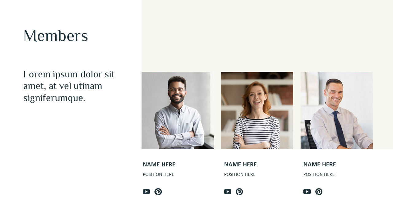Image resolution: width=393 pixels, height=221 pixels.
Task: Select the photo of the bearded man
Action: coord(177,110)
